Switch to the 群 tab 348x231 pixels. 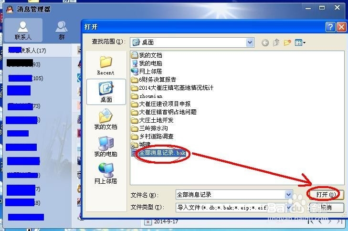point(62,31)
